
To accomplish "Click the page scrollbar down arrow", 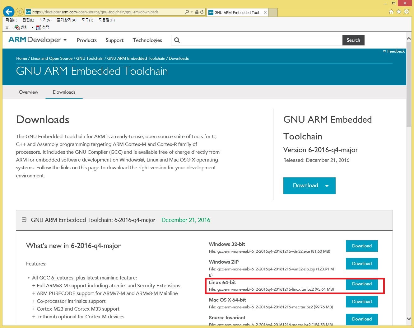I will (409, 319).
